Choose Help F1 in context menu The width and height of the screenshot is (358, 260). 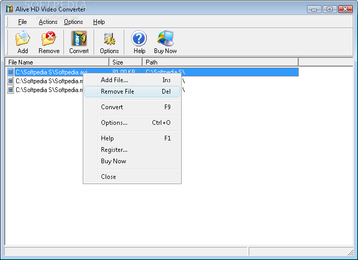(x=132, y=138)
